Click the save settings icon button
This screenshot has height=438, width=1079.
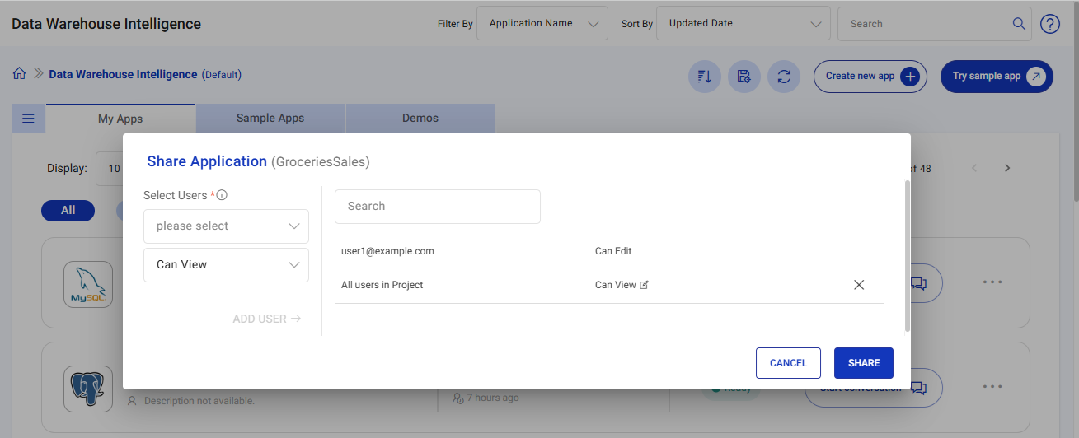click(744, 77)
